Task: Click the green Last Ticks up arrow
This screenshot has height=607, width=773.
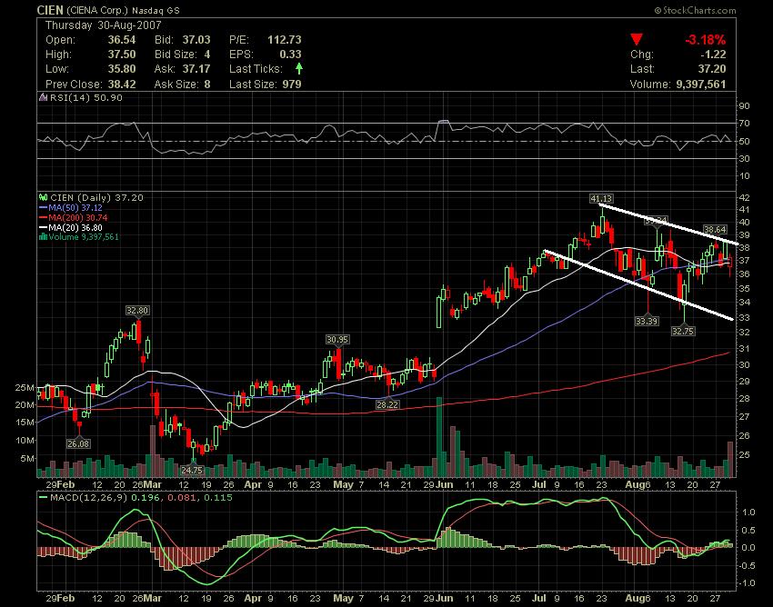Action: coord(299,68)
